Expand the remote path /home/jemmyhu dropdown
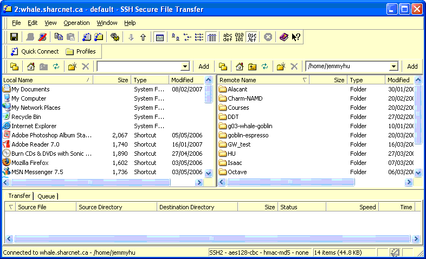This screenshot has width=426, height=259. pos(393,67)
